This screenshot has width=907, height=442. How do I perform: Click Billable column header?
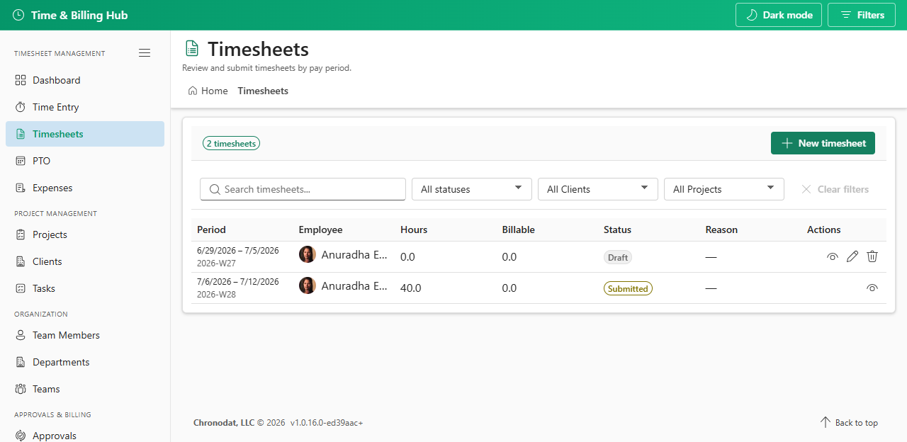pyautogui.click(x=518, y=229)
